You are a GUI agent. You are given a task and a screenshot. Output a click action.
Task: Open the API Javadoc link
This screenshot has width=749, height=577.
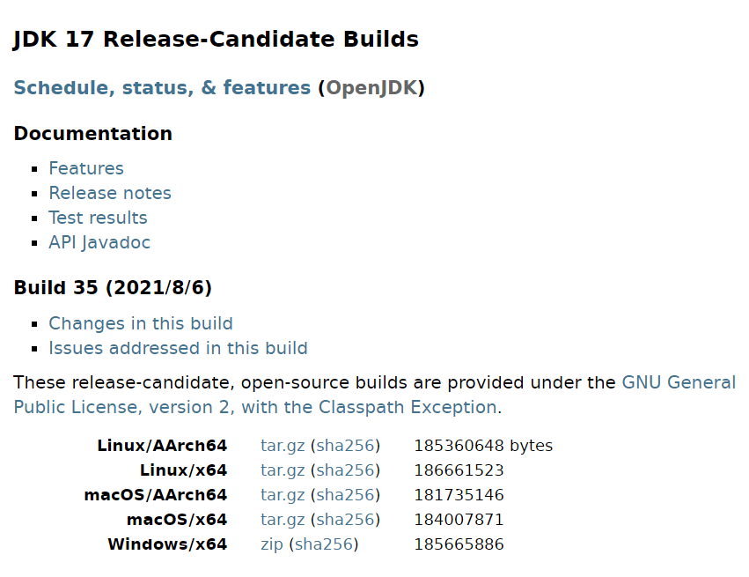click(x=99, y=242)
